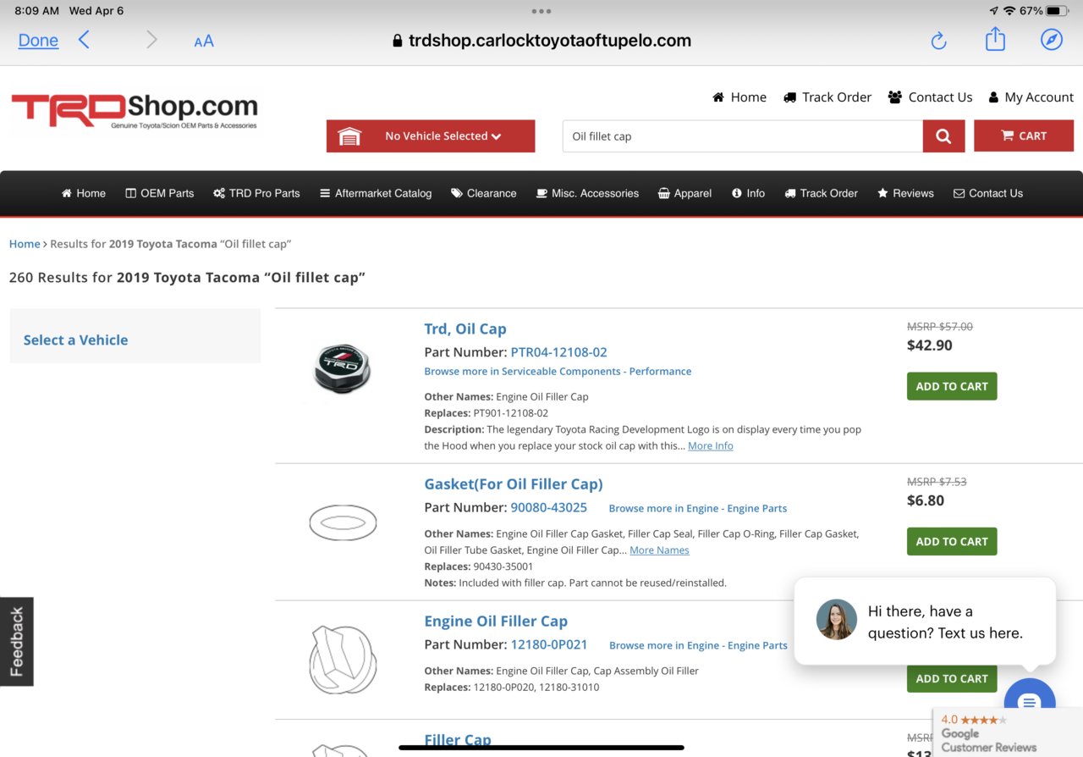This screenshot has height=757, width=1083.
Task: Go back with the Safari back arrow
Action: (84, 40)
